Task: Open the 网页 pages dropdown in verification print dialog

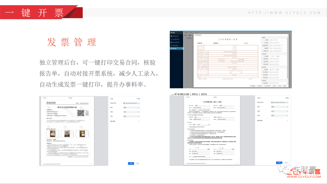Action: pos(131,108)
